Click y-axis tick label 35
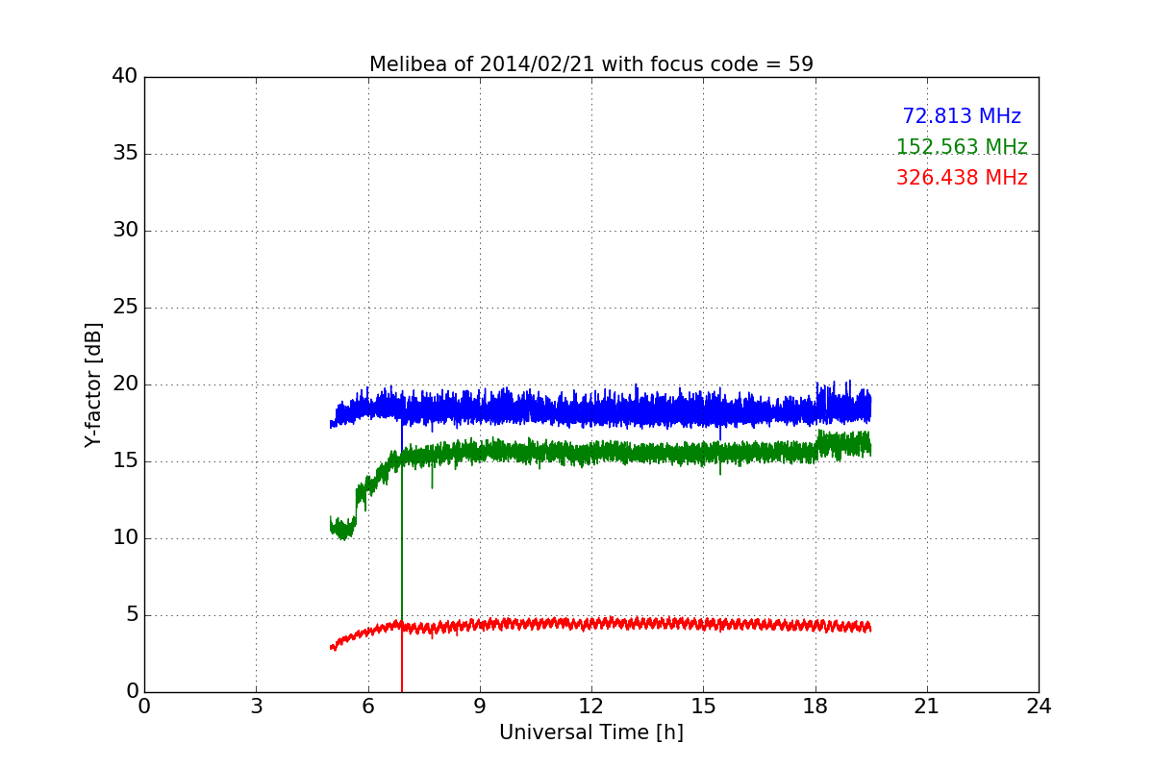This screenshot has width=1154, height=769. pos(125,154)
